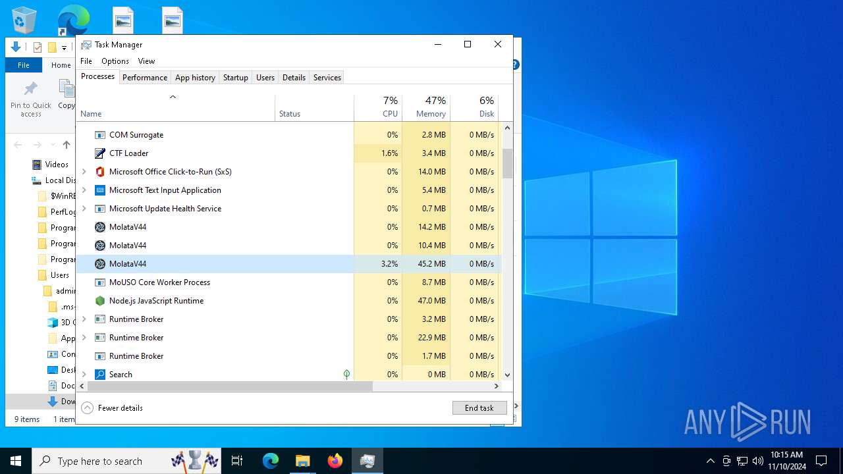Image resolution: width=843 pixels, height=474 pixels.
Task: Click the Runtime Broker icon with 22.9 MB
Action: (x=100, y=338)
